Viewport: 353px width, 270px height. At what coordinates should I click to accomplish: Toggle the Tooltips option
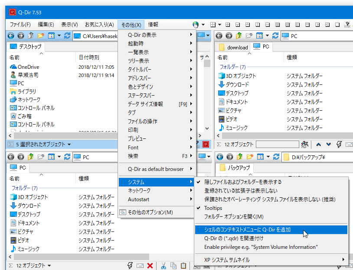coord(271,208)
